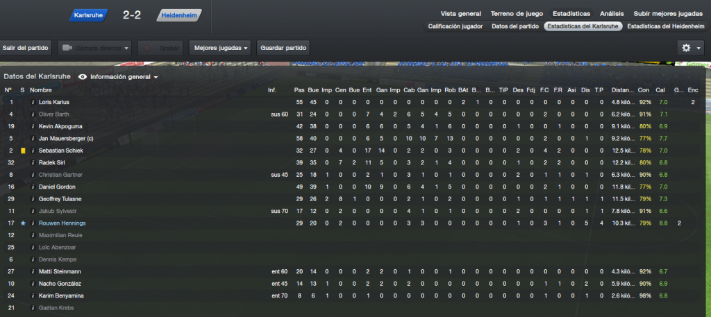Image resolution: width=711 pixels, height=317 pixels.
Task: Click info icon next to Loris Karius
Action: pyautogui.click(x=33, y=103)
